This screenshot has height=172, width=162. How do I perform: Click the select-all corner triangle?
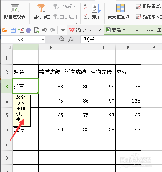(10, 48)
